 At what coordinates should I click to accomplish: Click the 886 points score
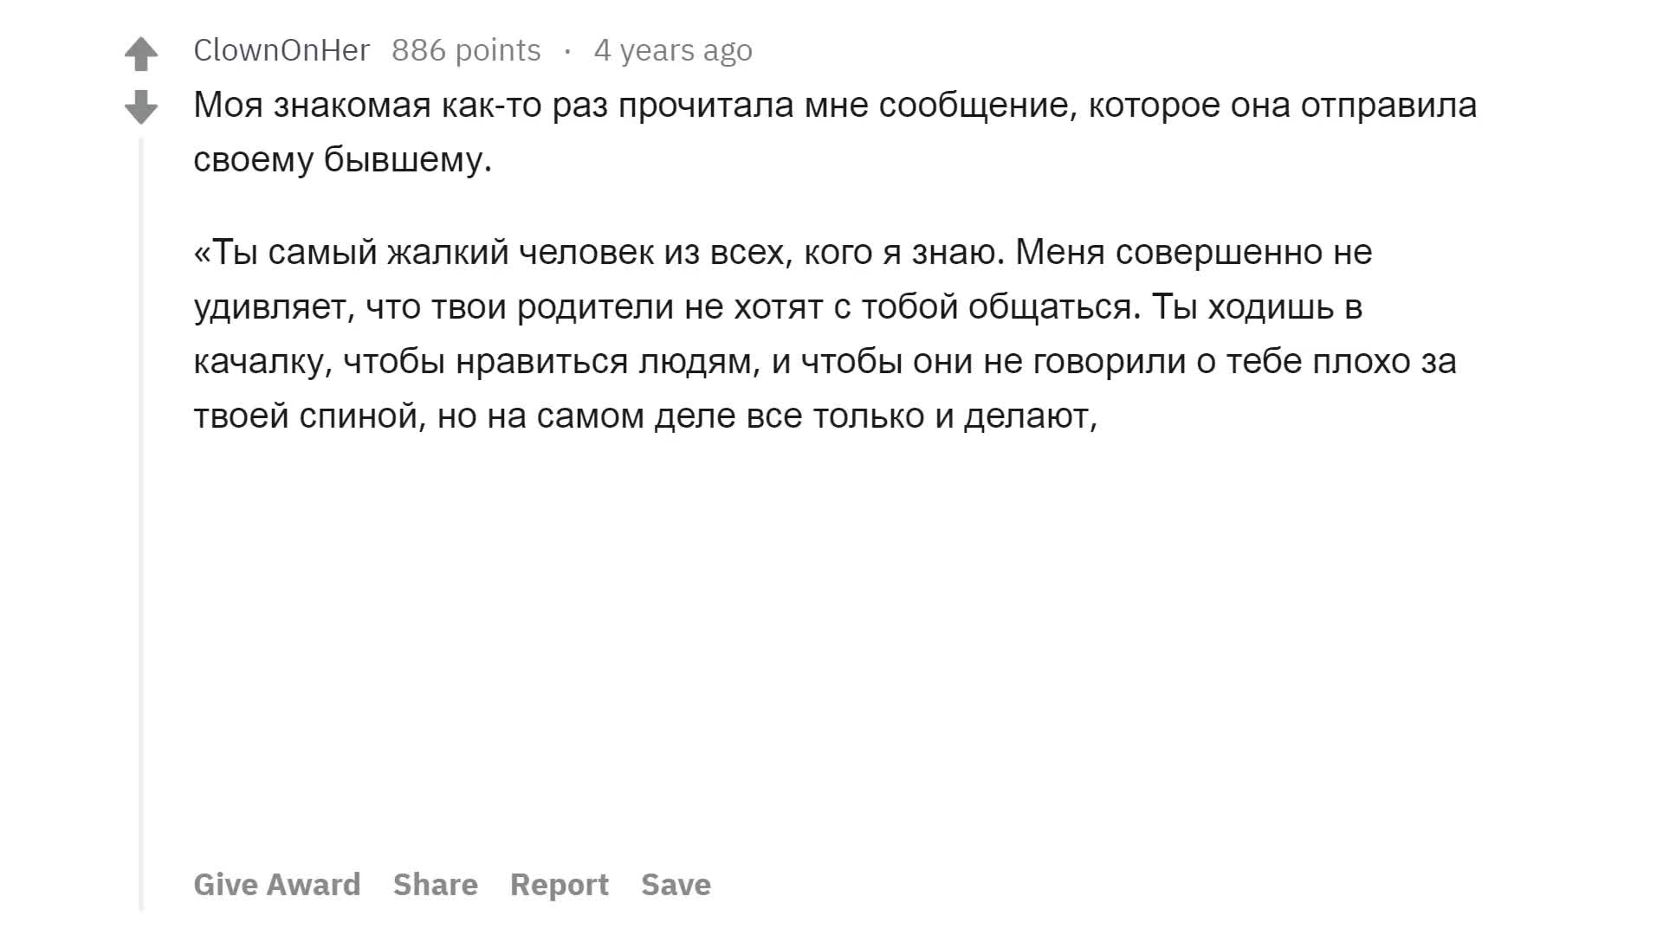(466, 50)
